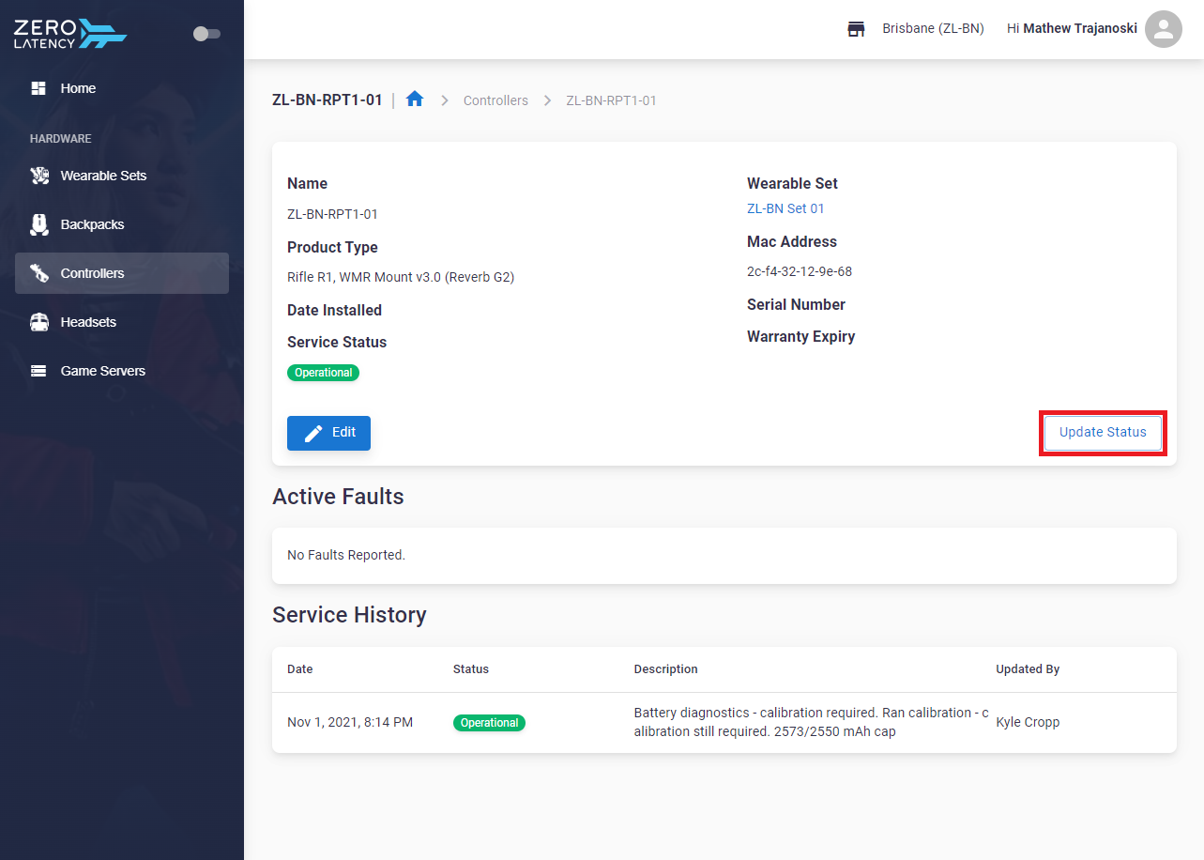1204x860 pixels.
Task: Click the Warranty Expiry label
Action: [800, 336]
